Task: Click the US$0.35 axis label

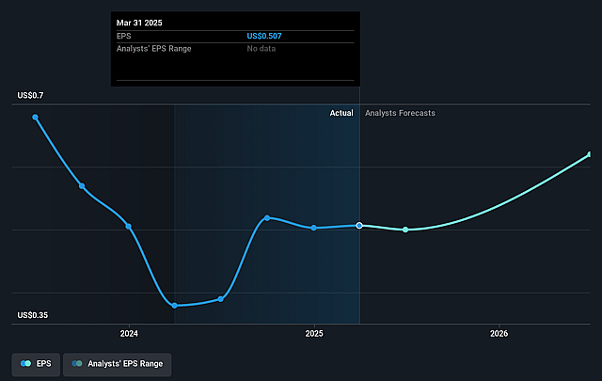Action: click(33, 315)
